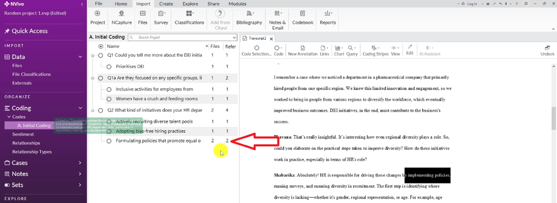
Task: Select the Q1a specific groups code circle
Action: click(x=101, y=78)
